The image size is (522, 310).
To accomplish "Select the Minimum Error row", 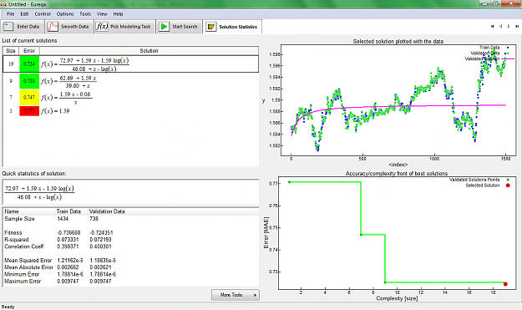I will click(x=130, y=274).
